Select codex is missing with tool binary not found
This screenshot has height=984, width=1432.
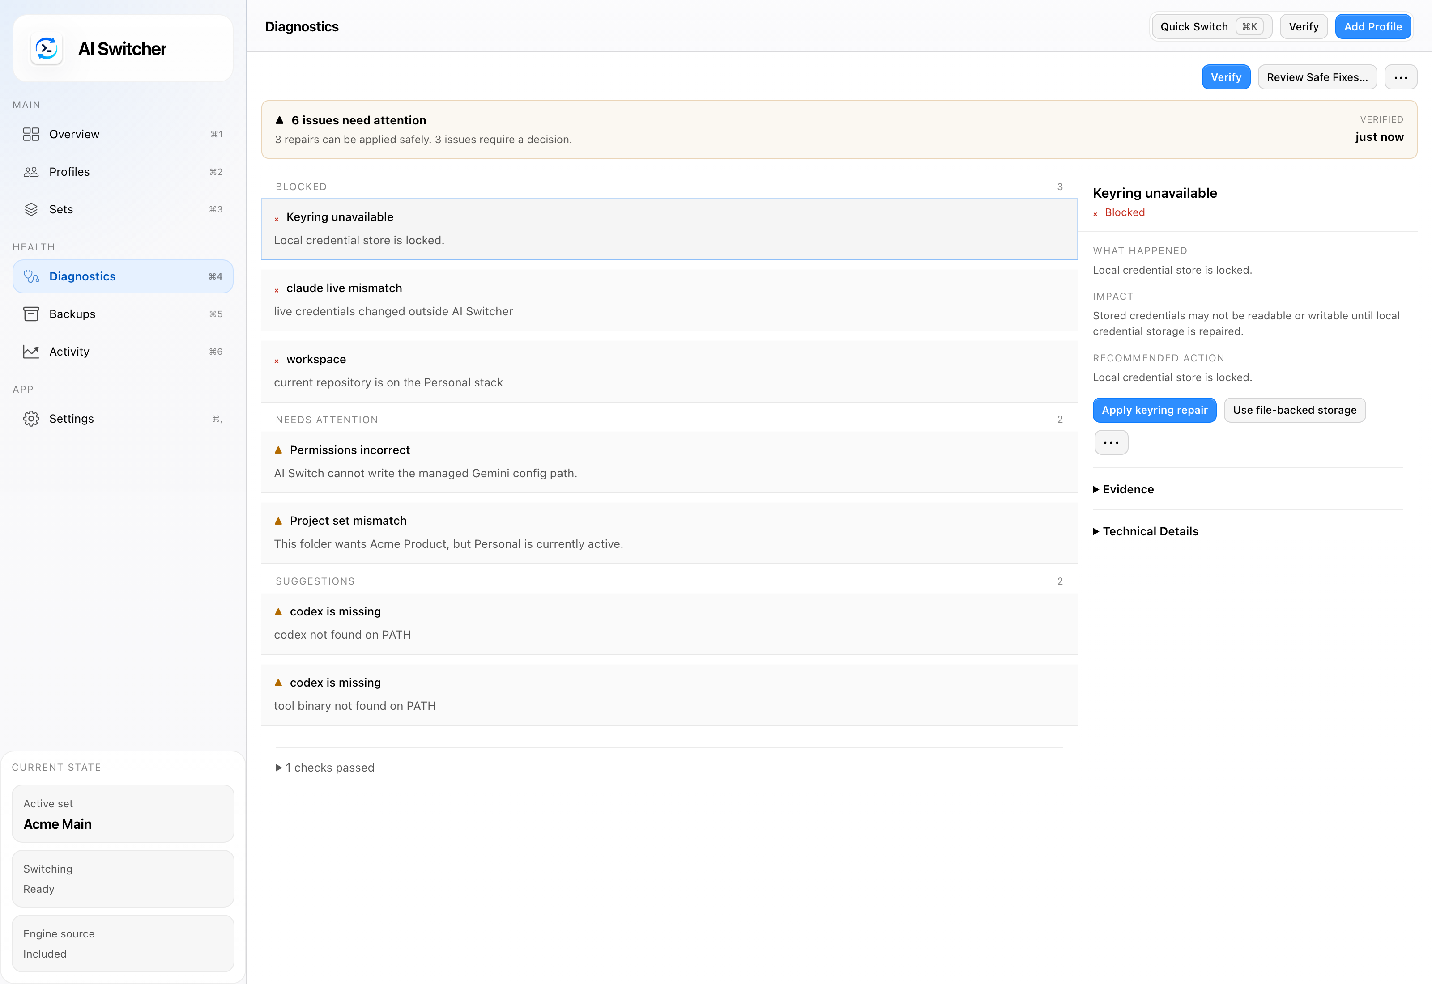[669, 694]
